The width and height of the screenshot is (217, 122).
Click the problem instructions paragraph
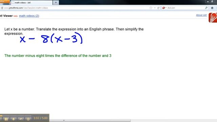tap(74, 31)
